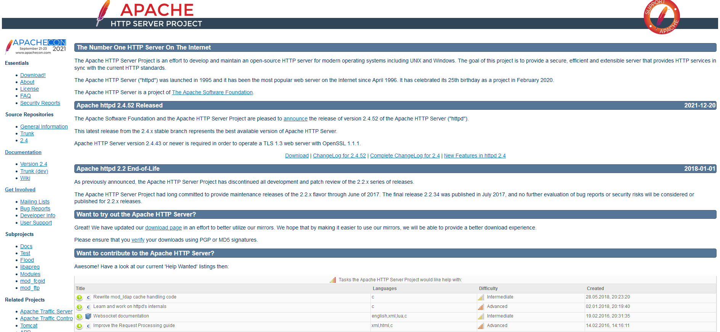Screen dimensions: 720x332
Task: Open New Features in httpd 2.4
Action: point(475,156)
